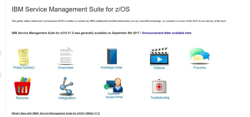250x117 pixels.
Task: Select the Resources text label
Action: 22,98
